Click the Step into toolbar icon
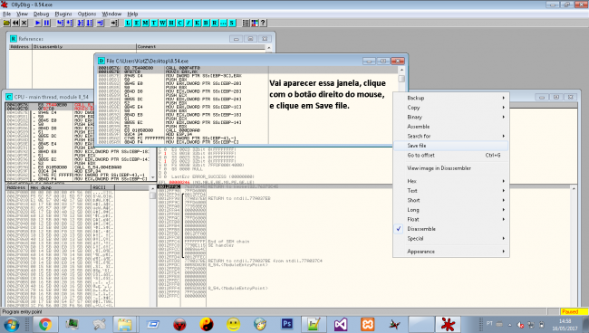The image size is (589, 333). [60, 23]
